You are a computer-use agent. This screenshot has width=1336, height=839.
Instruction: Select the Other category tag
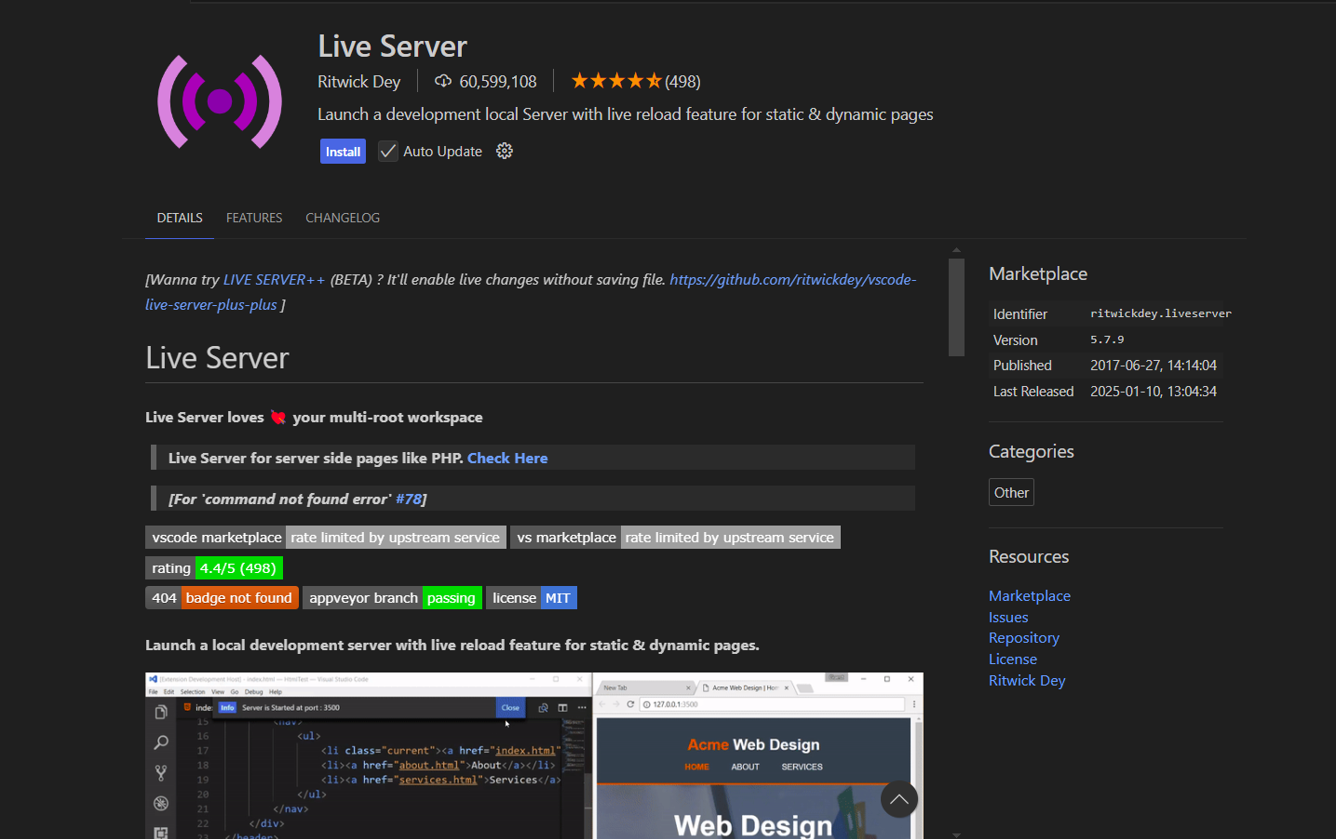[1011, 492]
